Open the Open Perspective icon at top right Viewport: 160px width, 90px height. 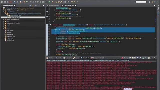[x=149, y=2]
